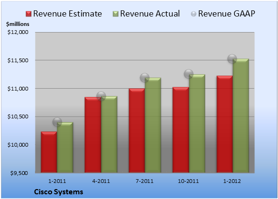Screen dimensions: 278x199
Task: Select the red estimate bar for 1-2012
Action: (x=225, y=124)
